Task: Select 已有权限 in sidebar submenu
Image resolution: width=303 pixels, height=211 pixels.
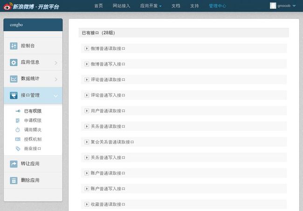Action: [x=33, y=111]
